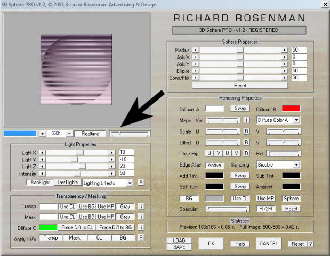Click Reset under Sphere Properties sliders

point(240,85)
